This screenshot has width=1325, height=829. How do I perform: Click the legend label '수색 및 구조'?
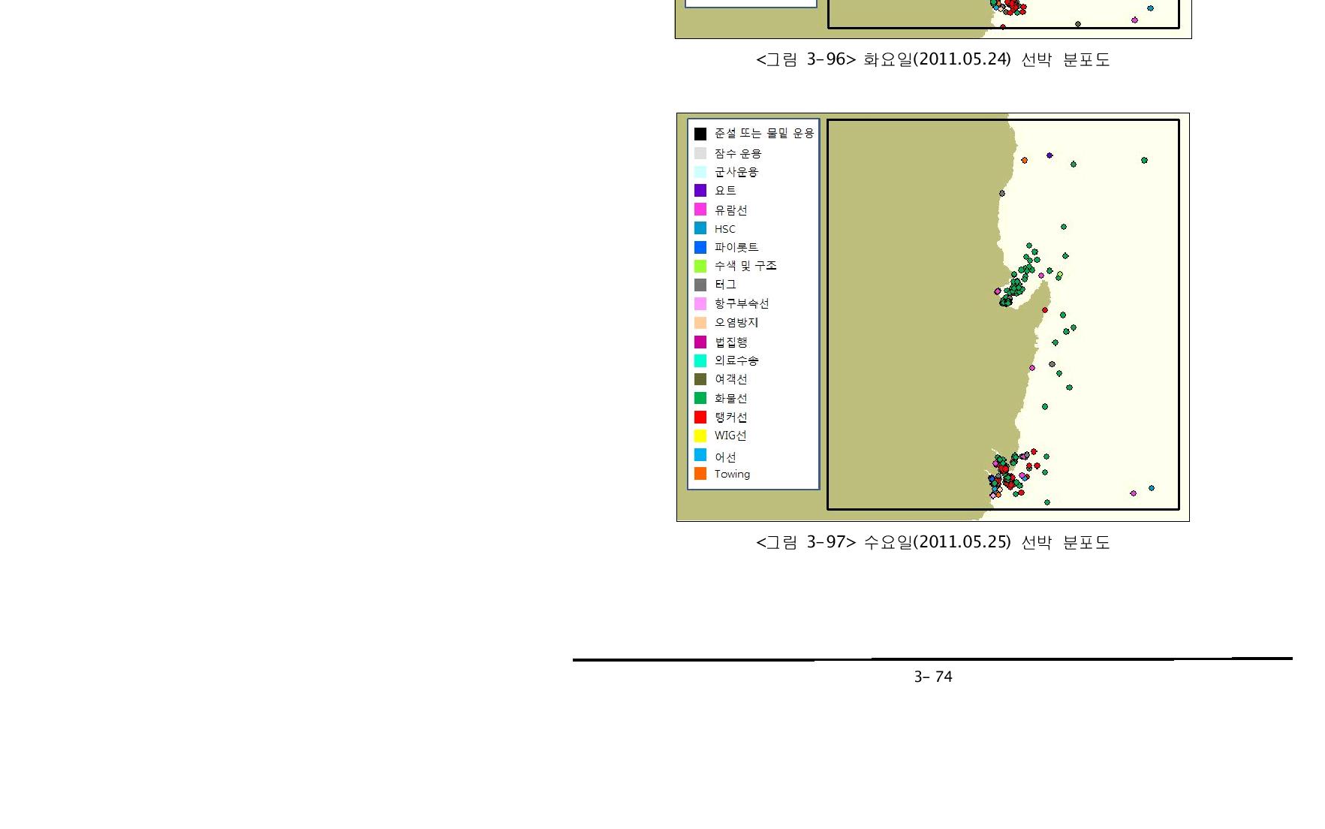745,266
